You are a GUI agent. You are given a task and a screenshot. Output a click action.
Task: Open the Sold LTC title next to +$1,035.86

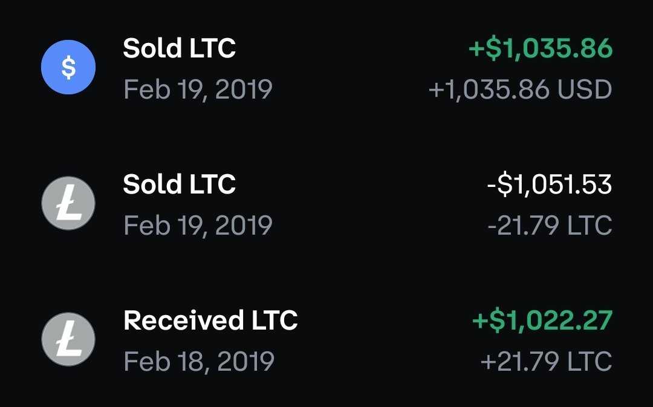pyautogui.click(x=180, y=48)
